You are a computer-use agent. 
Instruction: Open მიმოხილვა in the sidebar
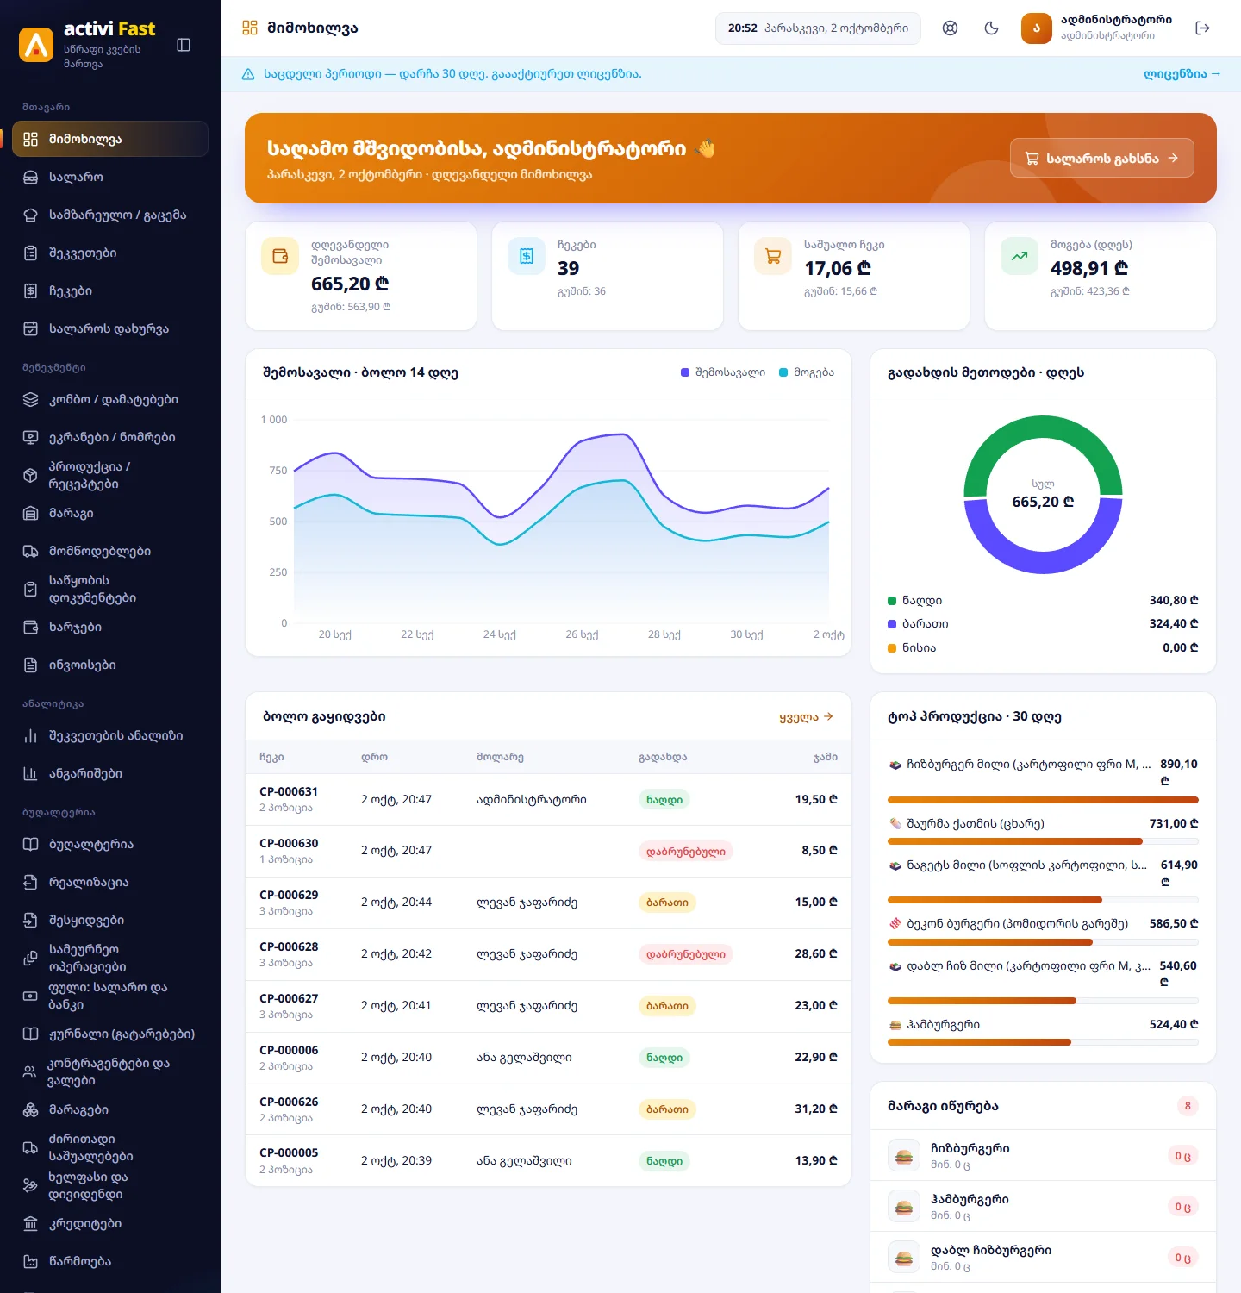(110, 139)
